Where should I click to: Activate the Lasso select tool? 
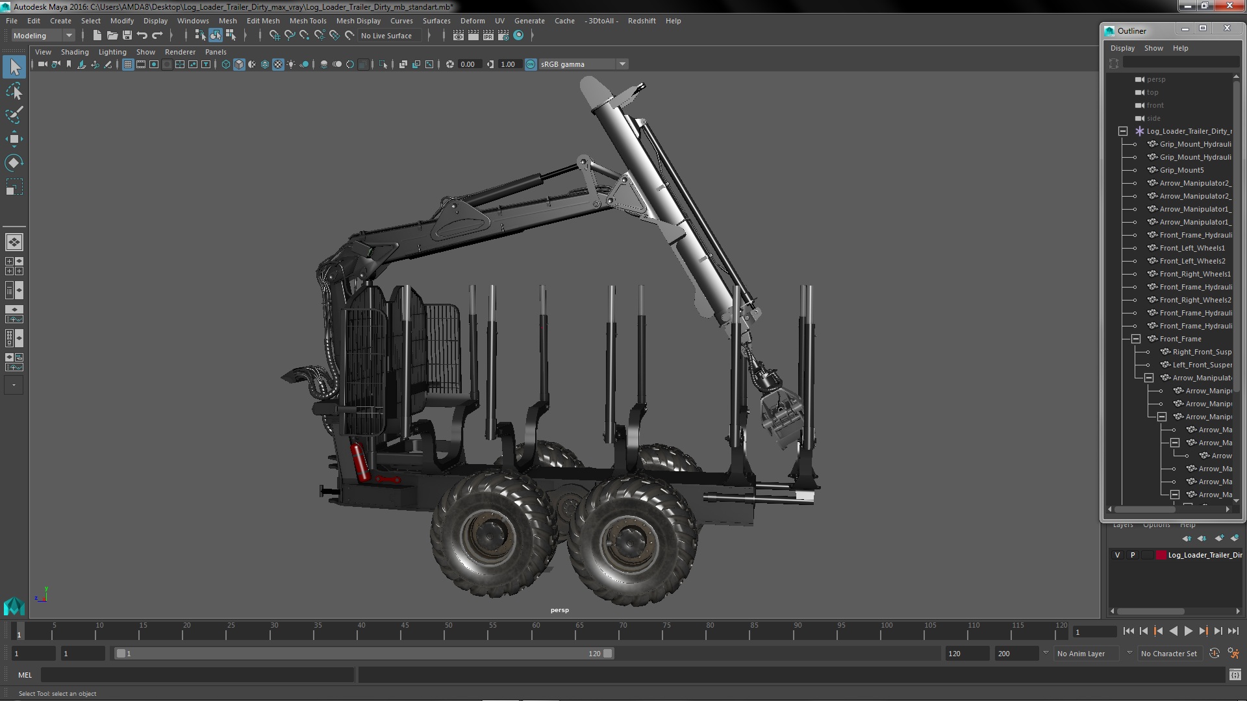click(x=14, y=91)
